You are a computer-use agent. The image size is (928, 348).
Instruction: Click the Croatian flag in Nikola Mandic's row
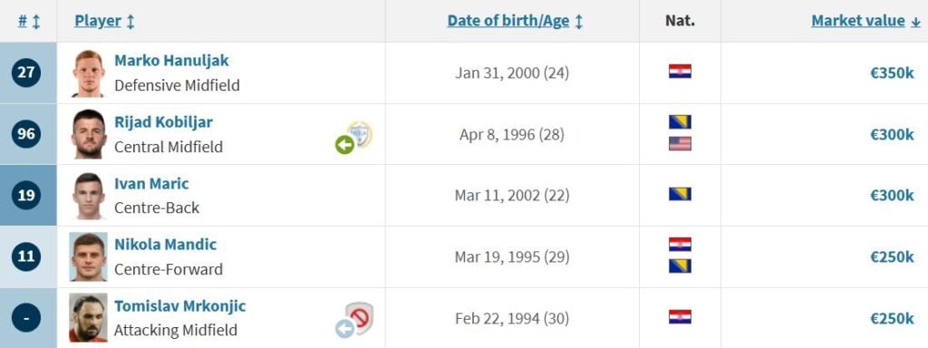point(680,245)
